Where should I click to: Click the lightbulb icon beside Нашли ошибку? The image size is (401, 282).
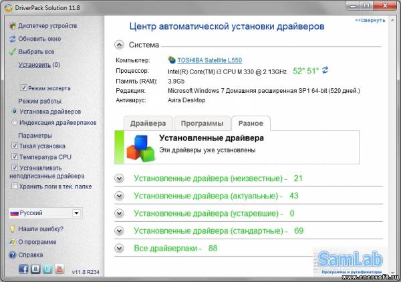click(x=13, y=229)
